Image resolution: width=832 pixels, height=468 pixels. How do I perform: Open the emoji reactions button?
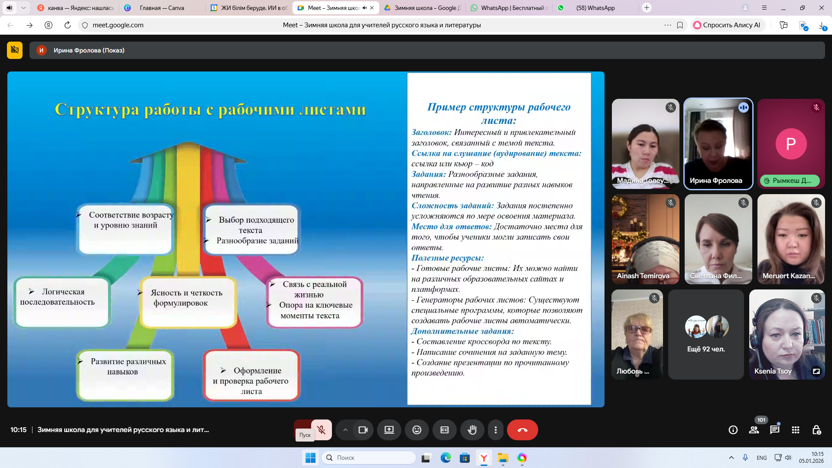(416, 430)
